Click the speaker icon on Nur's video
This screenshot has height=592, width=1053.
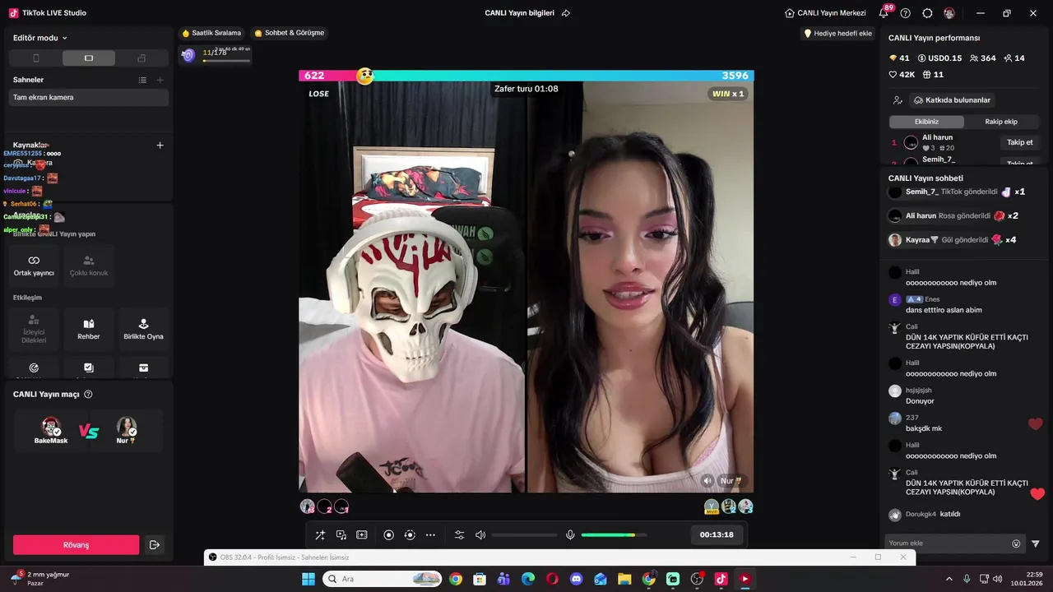pyautogui.click(x=707, y=481)
